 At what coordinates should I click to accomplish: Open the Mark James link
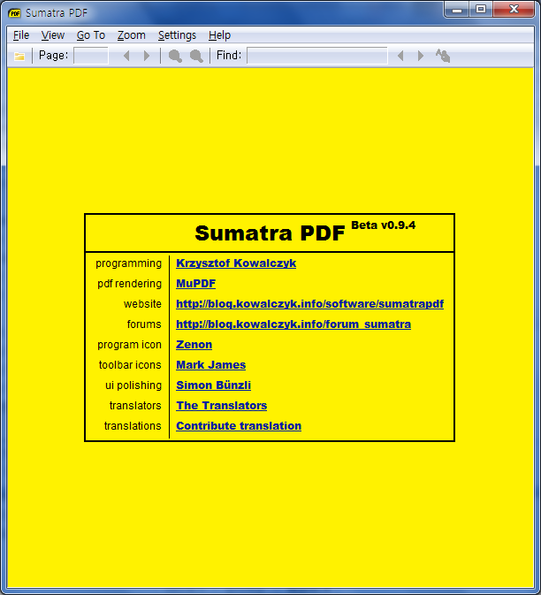(x=211, y=365)
